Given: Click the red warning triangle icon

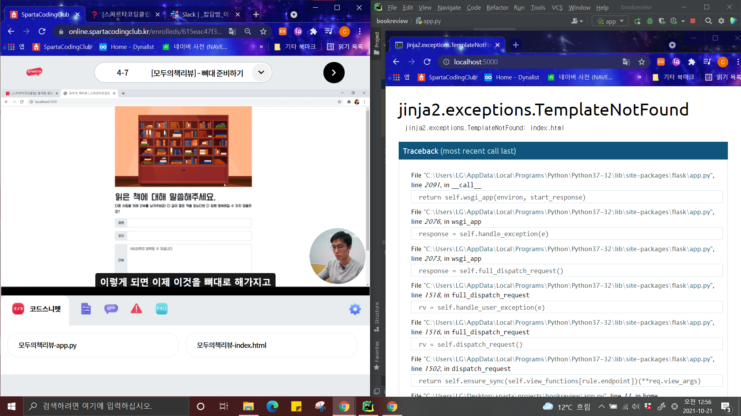Looking at the screenshot, I should (x=136, y=309).
